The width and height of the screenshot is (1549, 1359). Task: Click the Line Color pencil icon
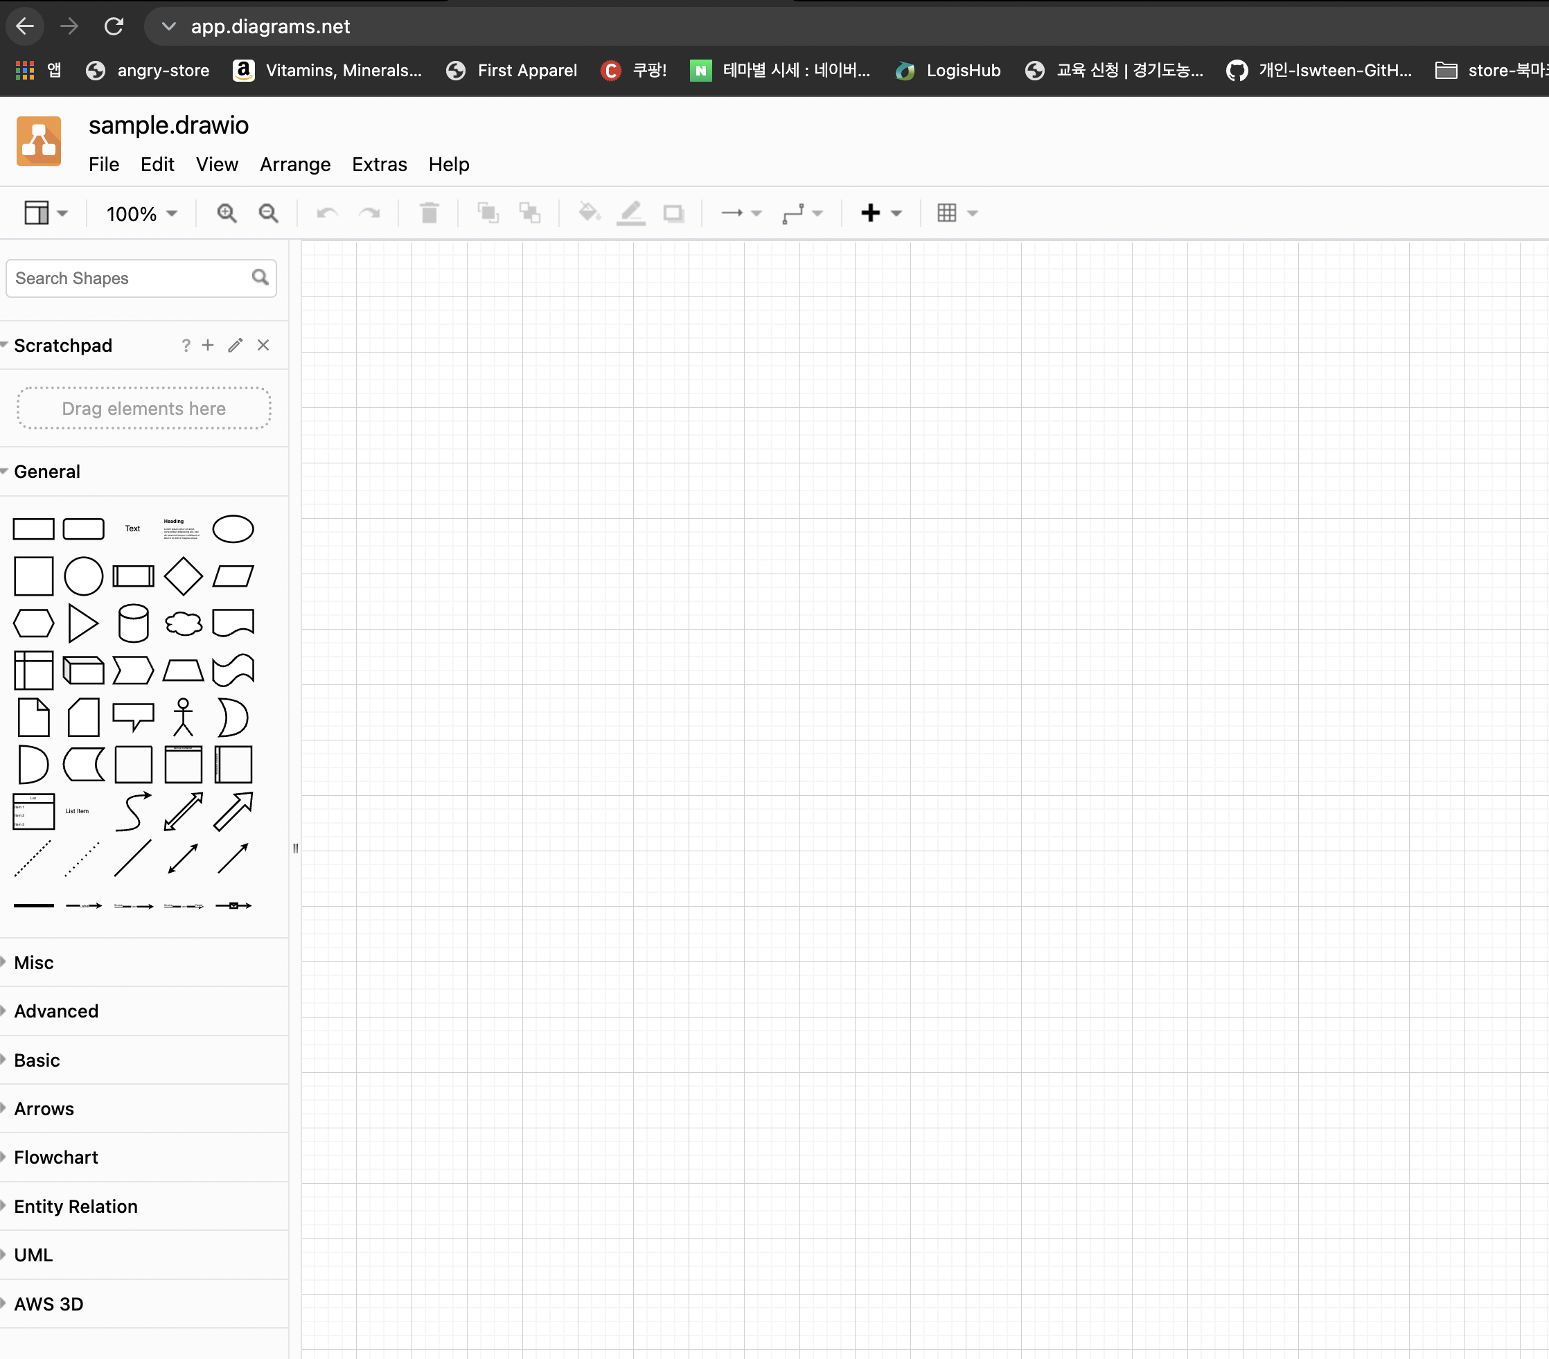point(630,213)
